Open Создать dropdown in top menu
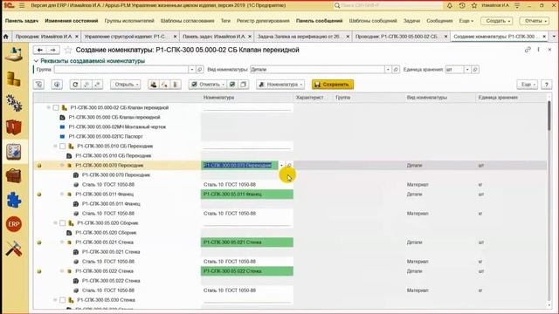 [x=497, y=21]
